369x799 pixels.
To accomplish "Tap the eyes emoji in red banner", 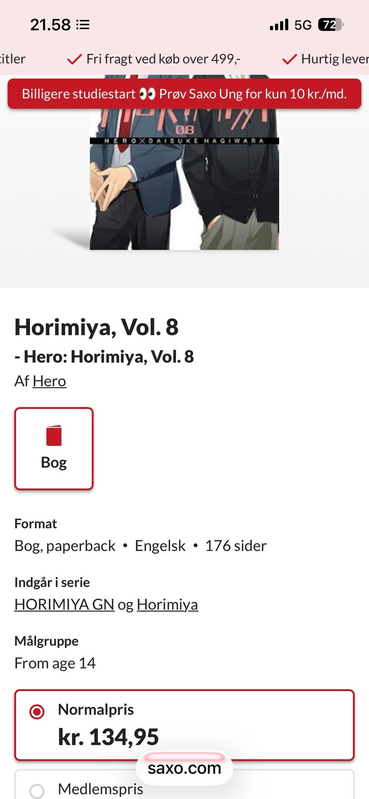I will (x=147, y=94).
